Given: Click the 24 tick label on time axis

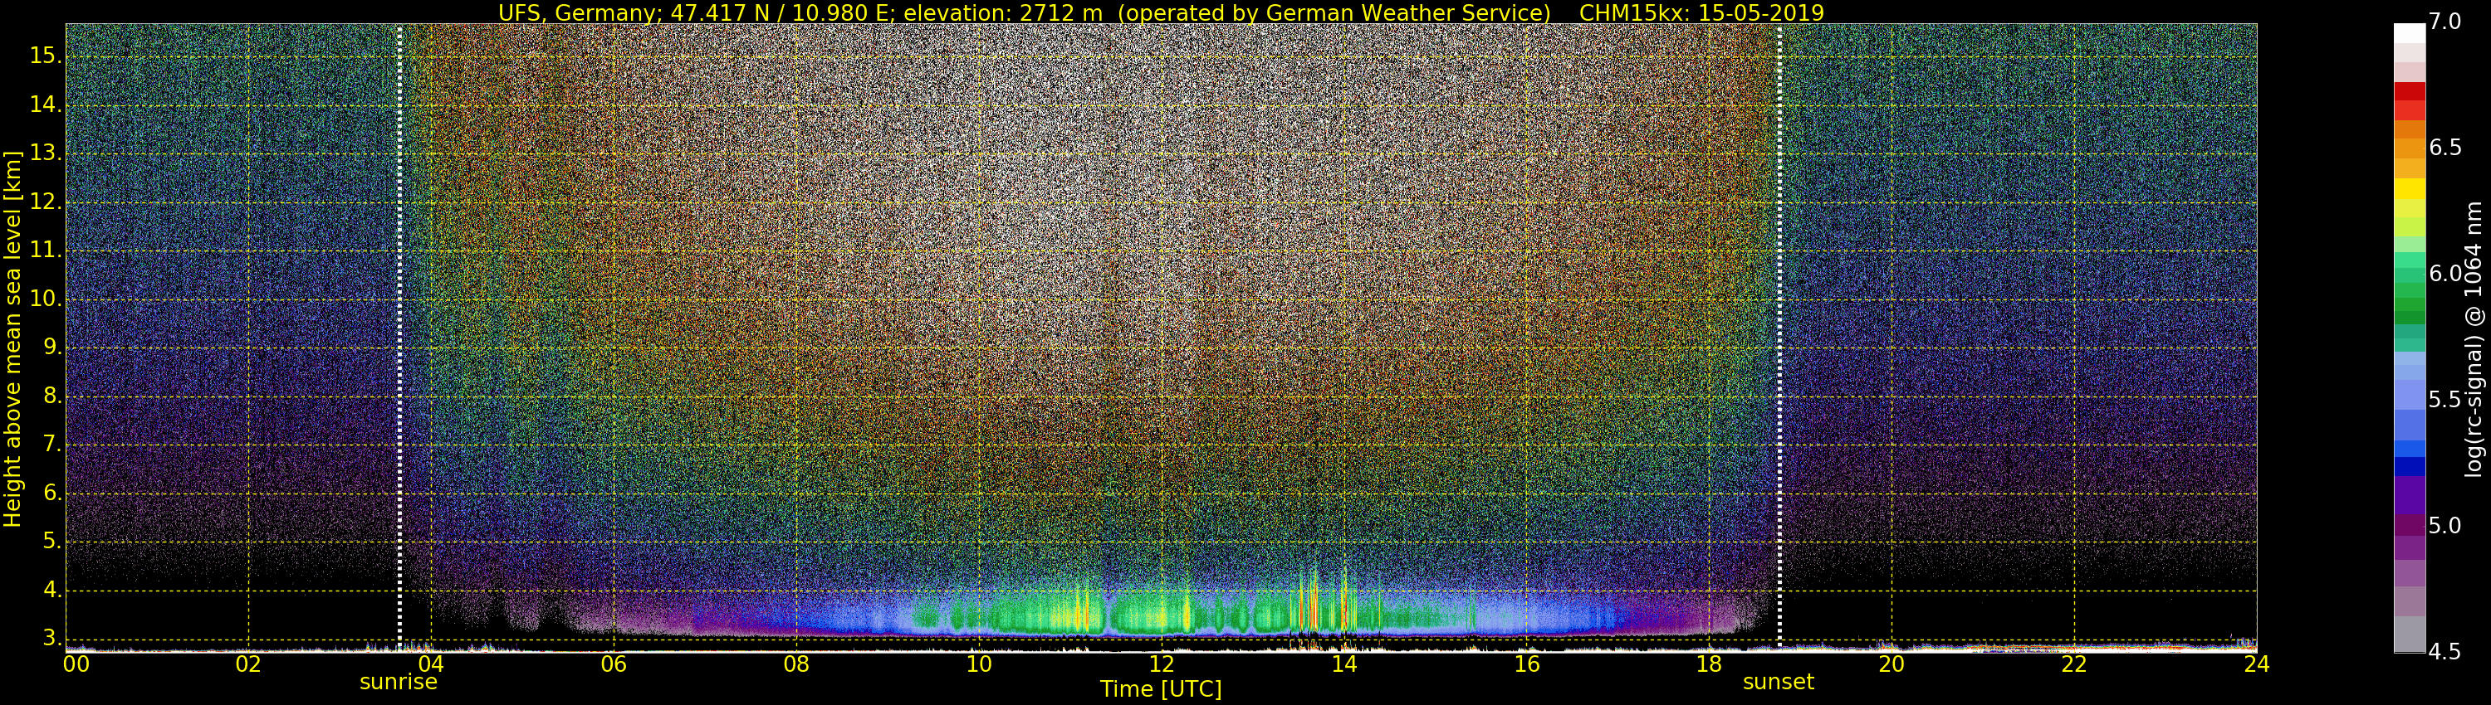Looking at the screenshot, I should point(2256,664).
